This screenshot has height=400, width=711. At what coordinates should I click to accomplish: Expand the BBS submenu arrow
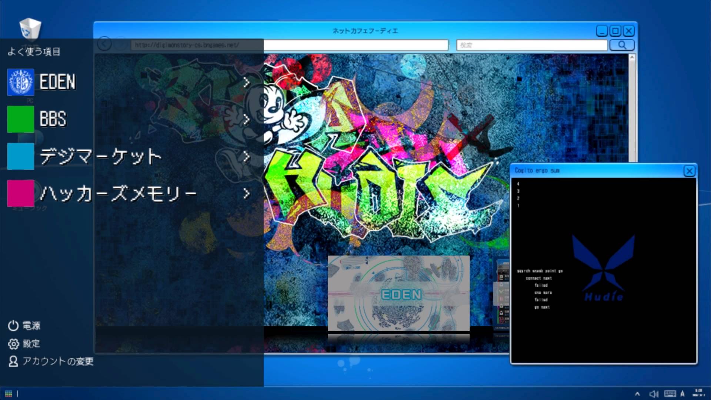pos(246,119)
